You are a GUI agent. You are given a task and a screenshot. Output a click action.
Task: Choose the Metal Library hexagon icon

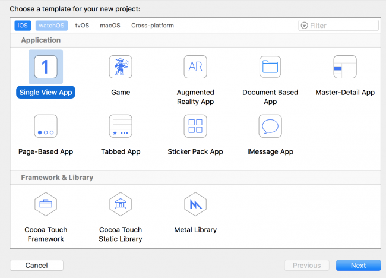195,204
